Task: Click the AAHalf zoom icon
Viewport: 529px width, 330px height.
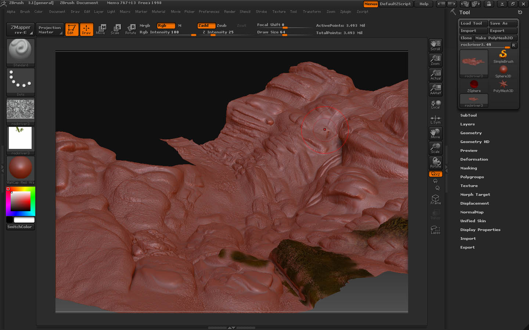Action: (435, 89)
